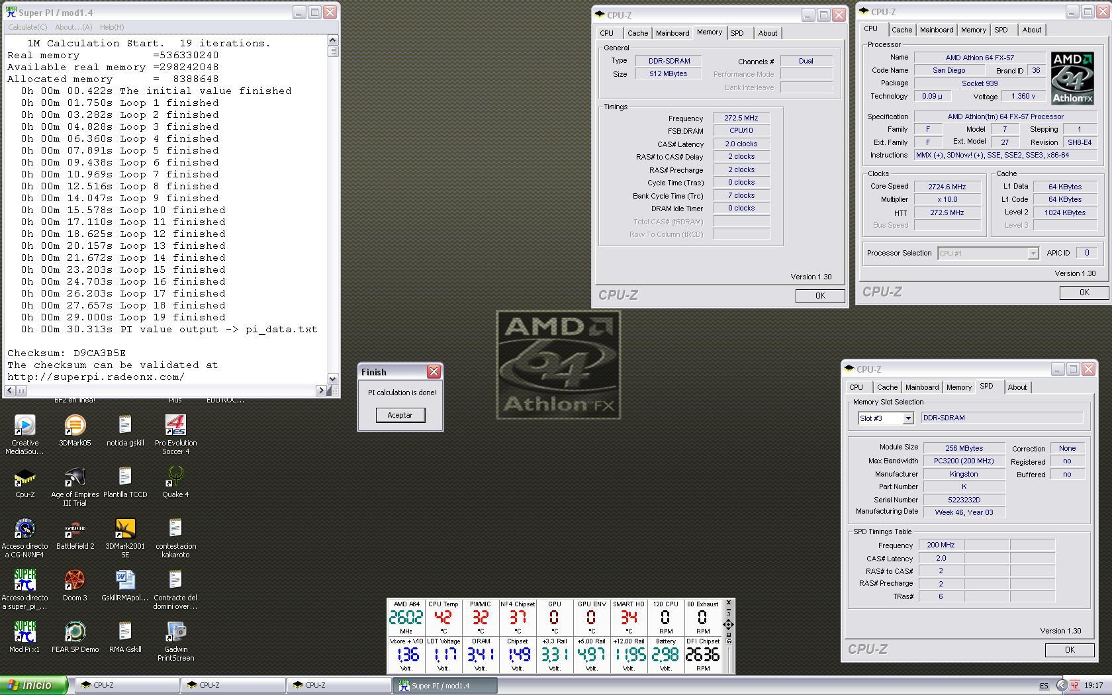Select the Doom 3 desktop icon
This screenshot has width=1112, height=695.
click(x=75, y=586)
